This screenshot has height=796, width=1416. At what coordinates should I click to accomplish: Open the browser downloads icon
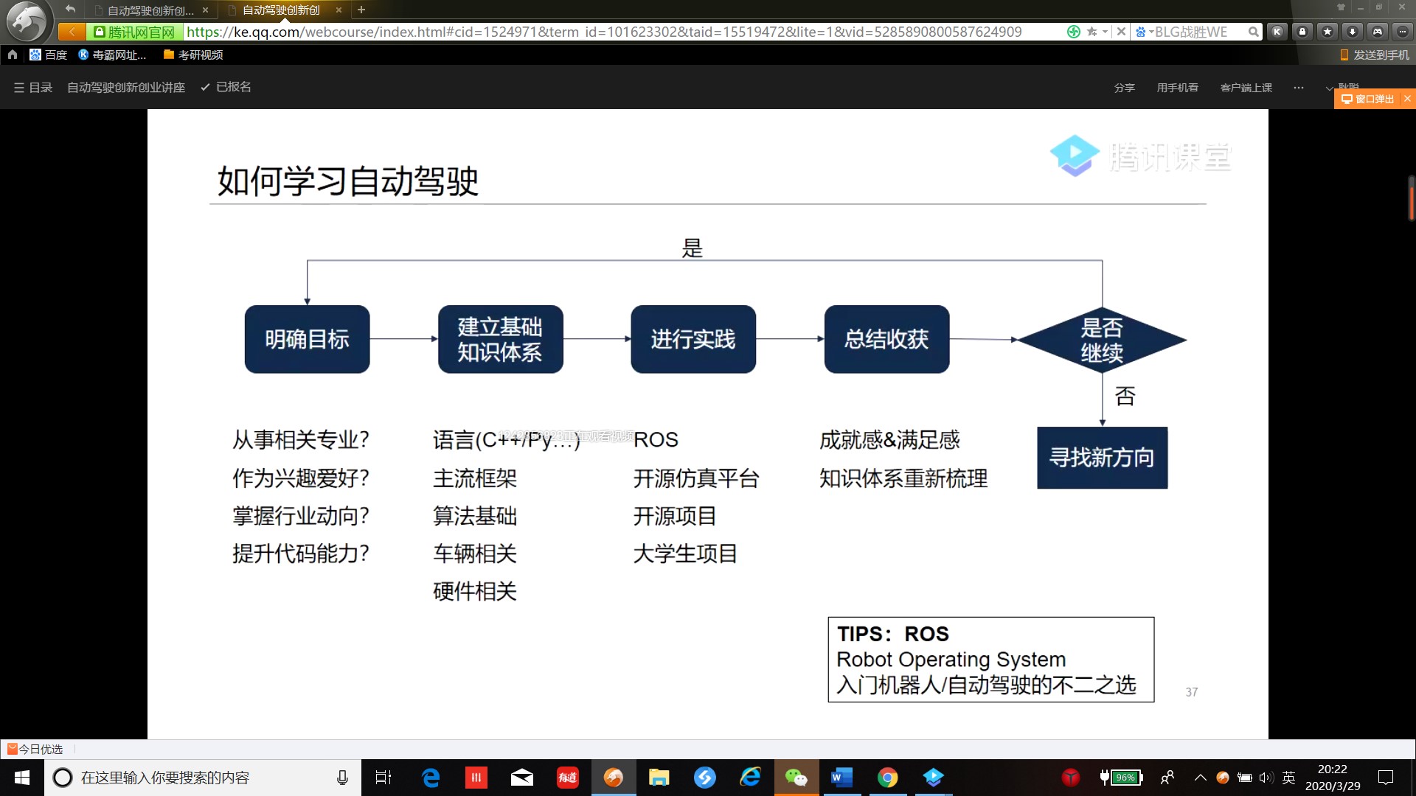(1353, 32)
